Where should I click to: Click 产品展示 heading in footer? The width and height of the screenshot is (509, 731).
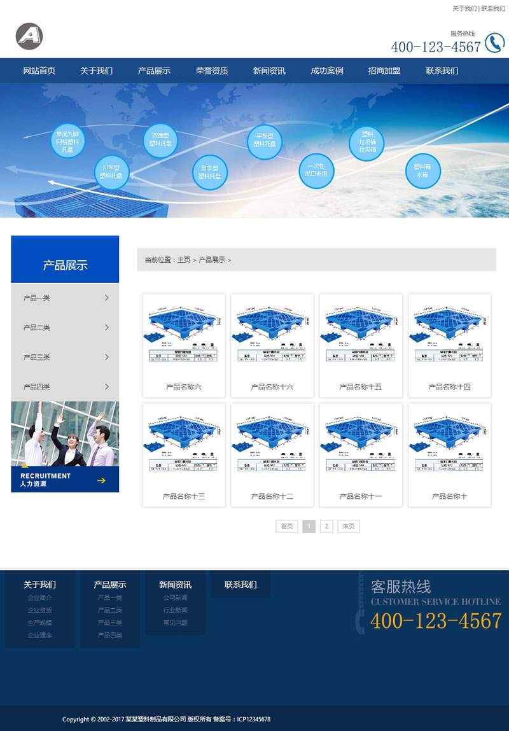pos(110,585)
